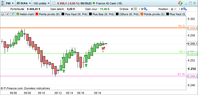Click the green market status dot

[x=94, y=3]
